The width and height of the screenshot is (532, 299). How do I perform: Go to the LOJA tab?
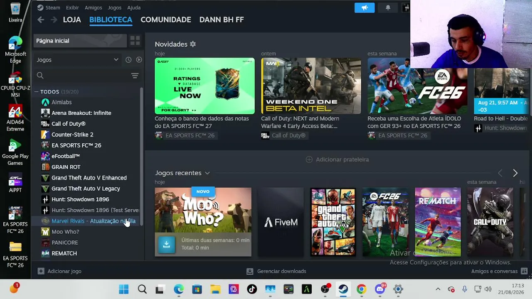(x=72, y=20)
